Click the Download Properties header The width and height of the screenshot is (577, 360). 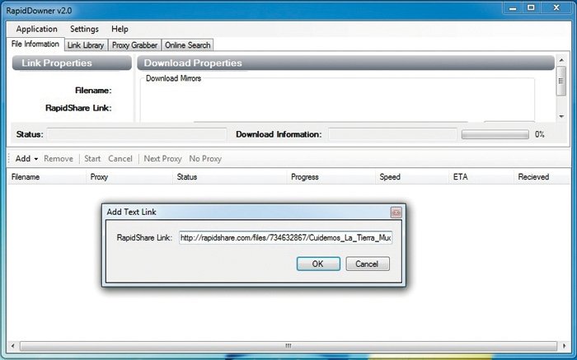click(346, 63)
